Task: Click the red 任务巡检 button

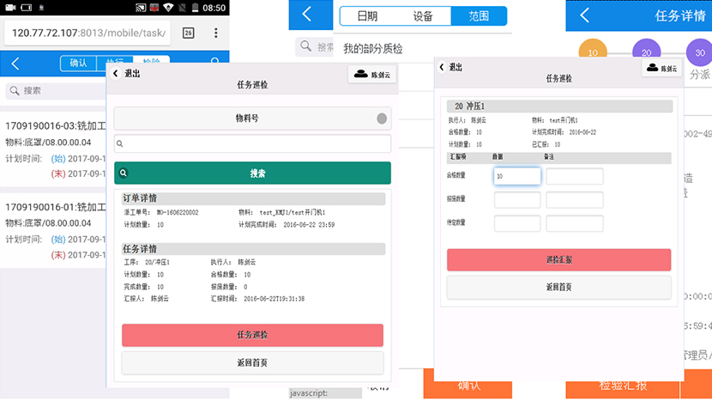Action: (x=252, y=335)
